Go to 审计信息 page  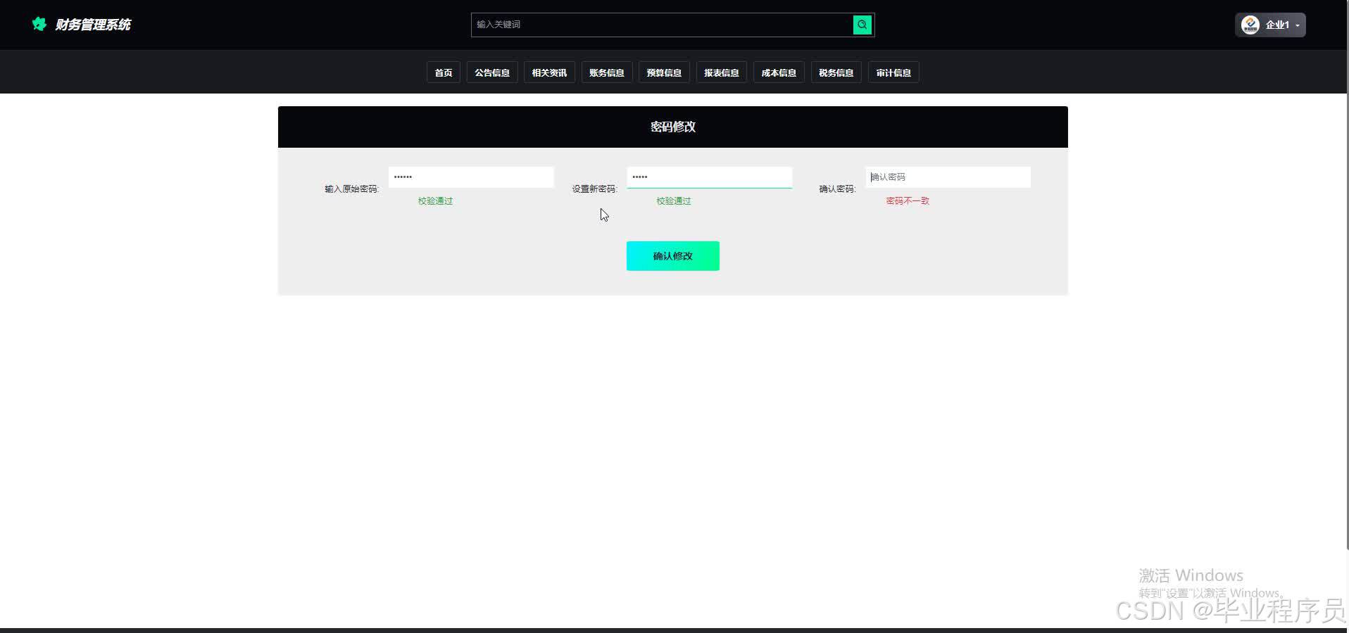[893, 72]
